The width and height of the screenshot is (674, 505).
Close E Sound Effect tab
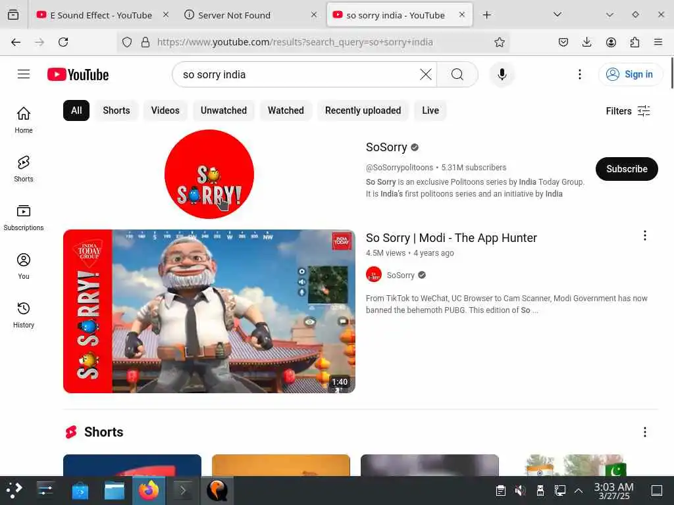tap(166, 14)
